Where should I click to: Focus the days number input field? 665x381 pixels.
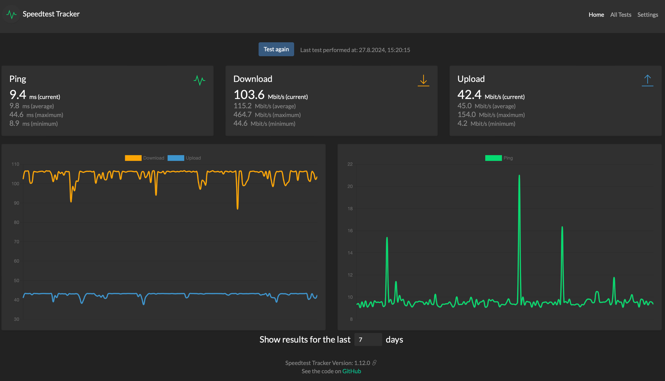368,339
